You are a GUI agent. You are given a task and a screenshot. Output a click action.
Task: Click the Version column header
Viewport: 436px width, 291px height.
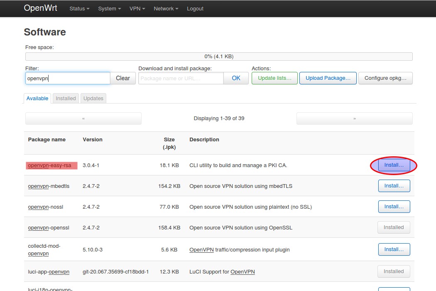click(x=93, y=140)
